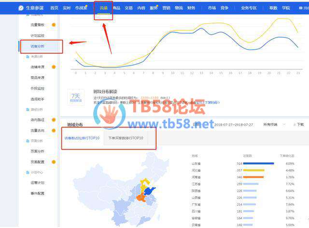Click the 生意参谋 logo icon
The image size is (309, 228).
(22, 8)
